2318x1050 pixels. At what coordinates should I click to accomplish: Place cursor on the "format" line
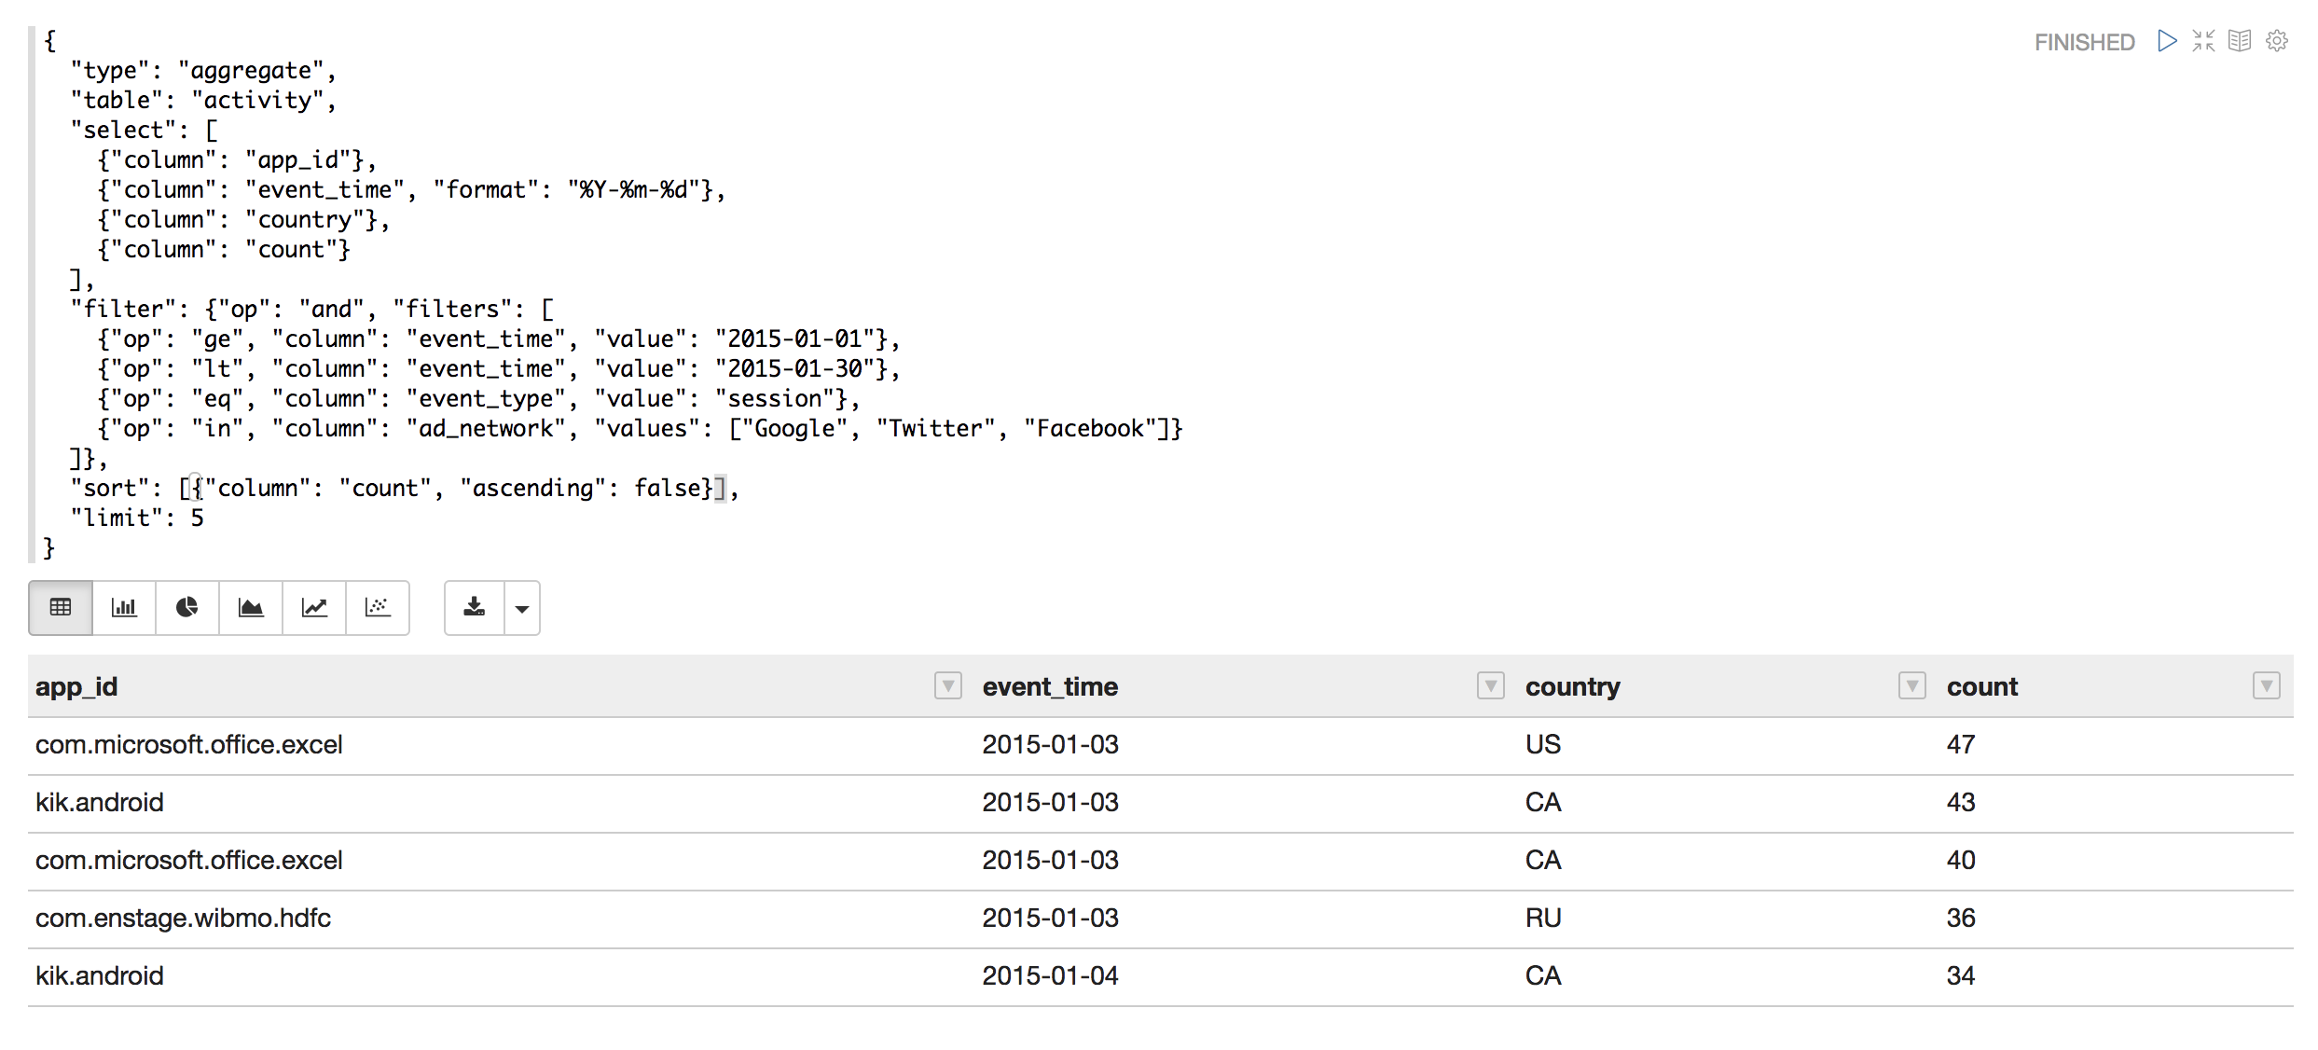(x=411, y=190)
